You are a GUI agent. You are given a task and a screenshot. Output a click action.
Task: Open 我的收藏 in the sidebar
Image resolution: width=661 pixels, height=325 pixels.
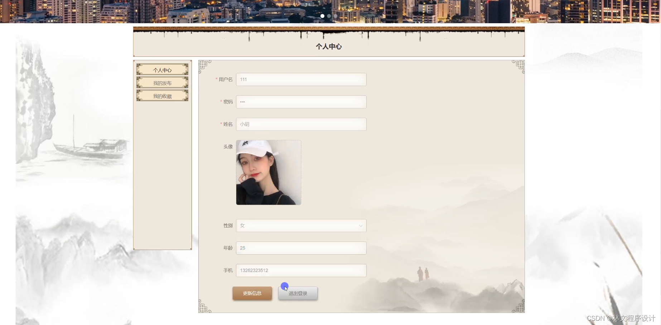tap(162, 95)
